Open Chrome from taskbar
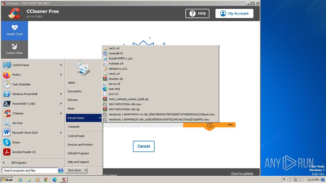Image resolution: width=326 pixels, height=183 pixels. pos(46,180)
